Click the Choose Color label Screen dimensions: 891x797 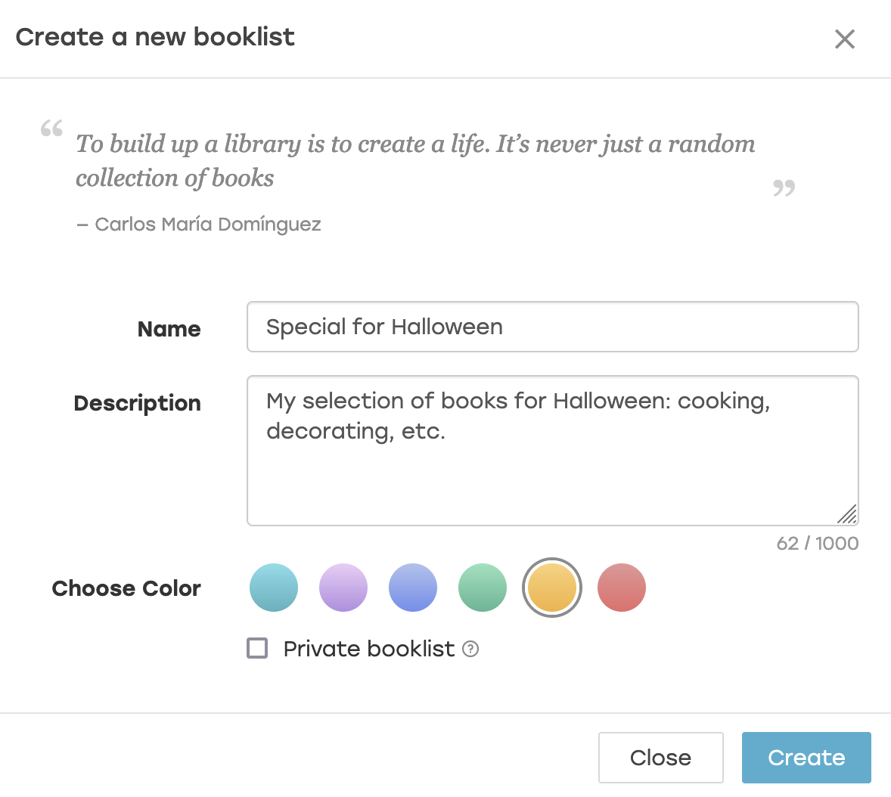point(126,588)
